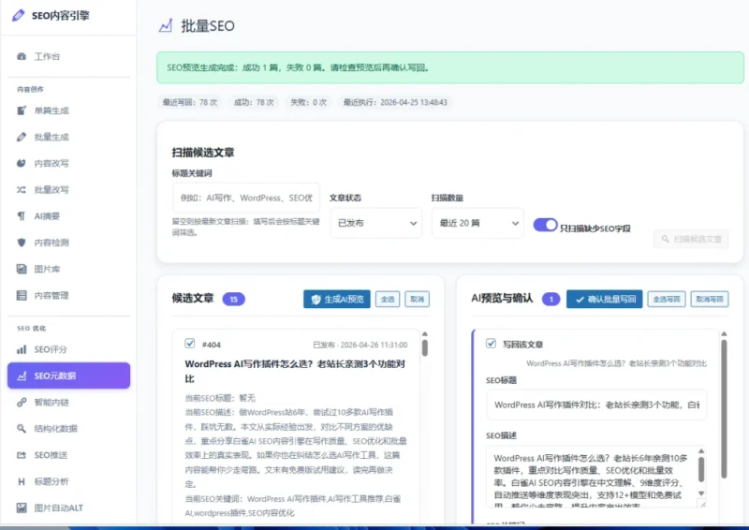The width and height of the screenshot is (749, 530).
Task: Click the 最近写回: 78 次 stat
Action: [x=190, y=102]
